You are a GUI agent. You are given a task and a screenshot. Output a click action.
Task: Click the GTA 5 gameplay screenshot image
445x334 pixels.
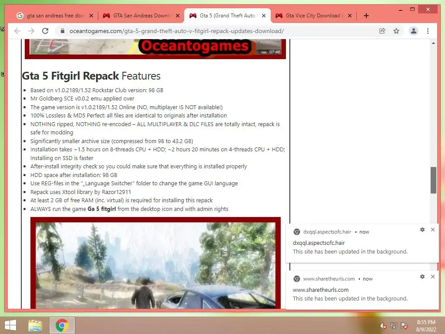click(156, 263)
